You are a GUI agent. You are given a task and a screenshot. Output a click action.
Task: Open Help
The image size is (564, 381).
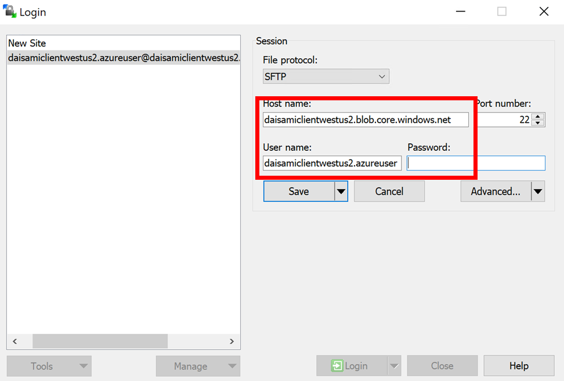(x=519, y=366)
